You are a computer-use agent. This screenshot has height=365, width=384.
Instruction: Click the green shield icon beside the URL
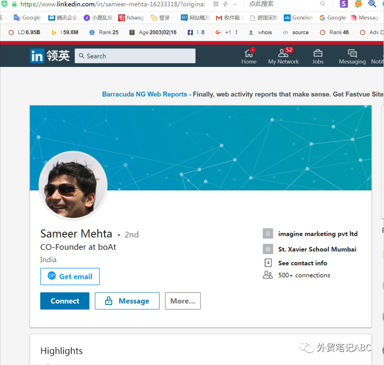tap(5, 4)
